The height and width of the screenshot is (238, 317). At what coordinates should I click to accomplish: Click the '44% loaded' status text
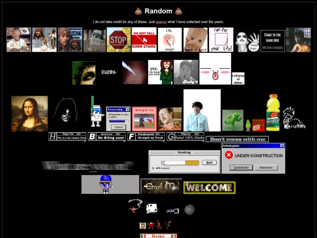tap(163, 168)
